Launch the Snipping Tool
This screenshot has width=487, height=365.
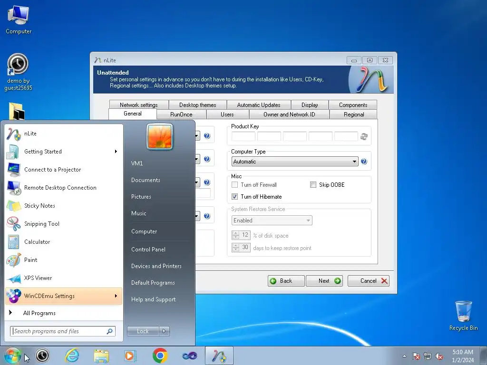(64, 224)
